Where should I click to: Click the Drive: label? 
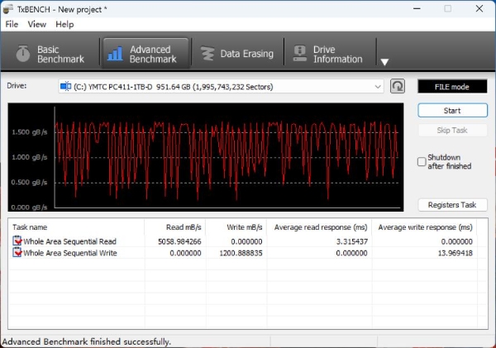tap(17, 85)
